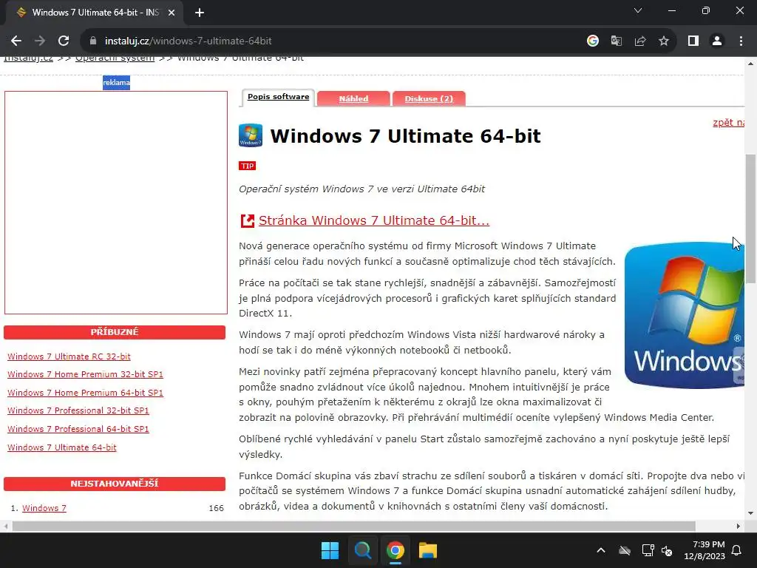Image resolution: width=757 pixels, height=568 pixels.
Task: Click the NEJSTAHOVANĚJŠÍ section header
Action: pyautogui.click(x=115, y=484)
